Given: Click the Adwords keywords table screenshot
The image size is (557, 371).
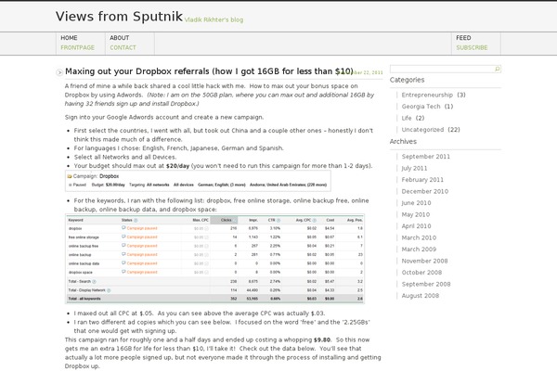Looking at the screenshot, I should tap(215, 259).
